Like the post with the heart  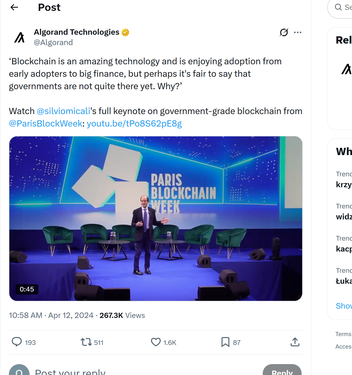pyautogui.click(x=155, y=342)
